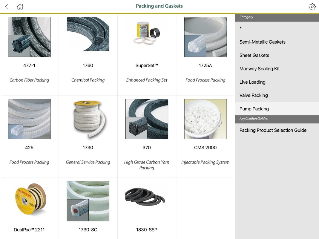The image size is (319, 239).
Task: Open the SuperSet product image
Action: pyautogui.click(x=147, y=33)
